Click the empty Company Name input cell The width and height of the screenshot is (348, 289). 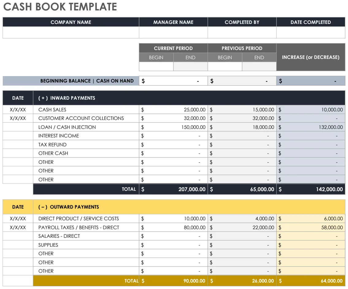71,33
